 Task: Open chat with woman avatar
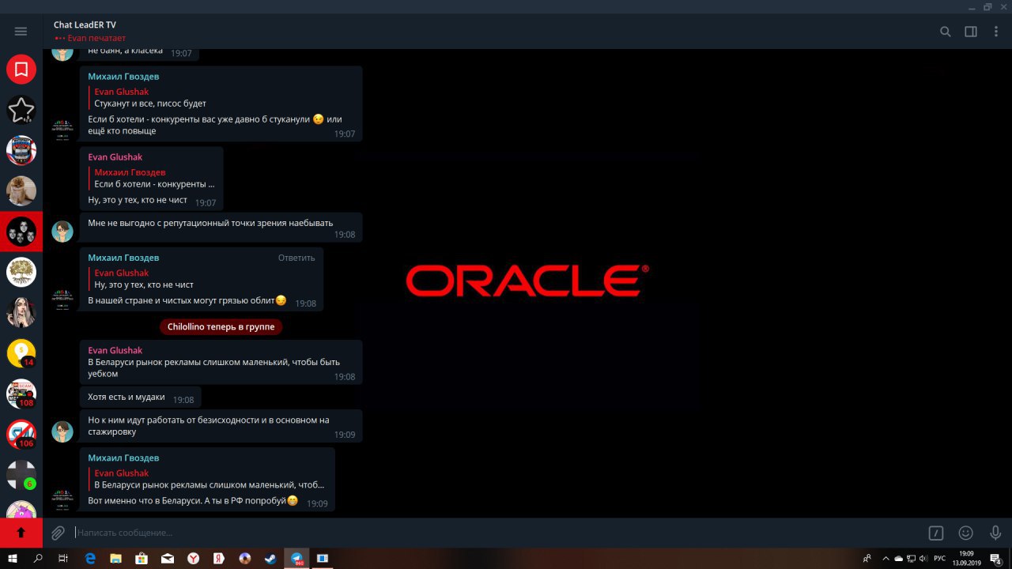point(21,312)
